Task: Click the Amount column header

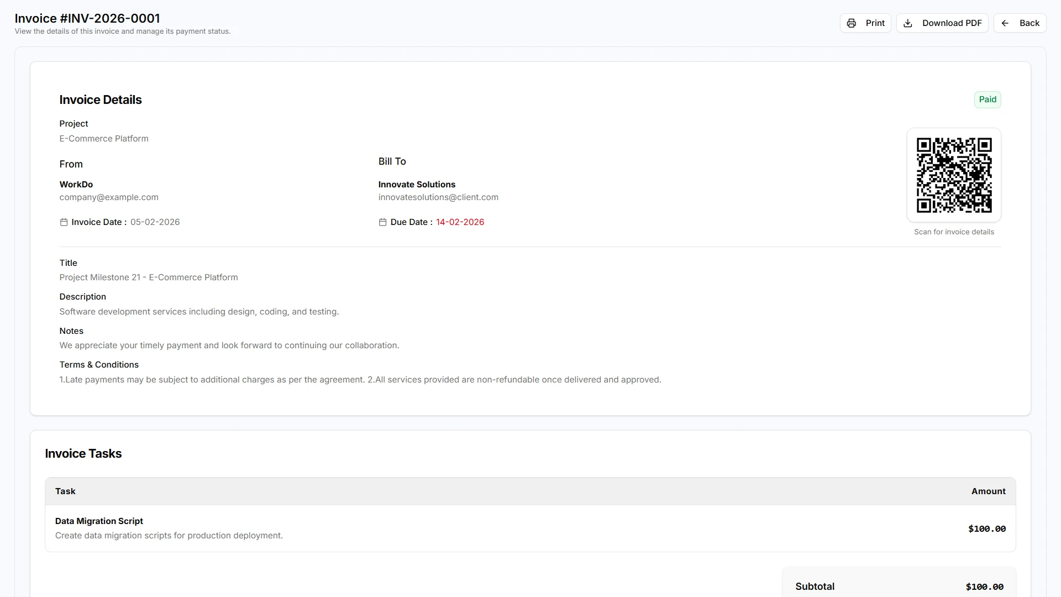Action: point(989,491)
